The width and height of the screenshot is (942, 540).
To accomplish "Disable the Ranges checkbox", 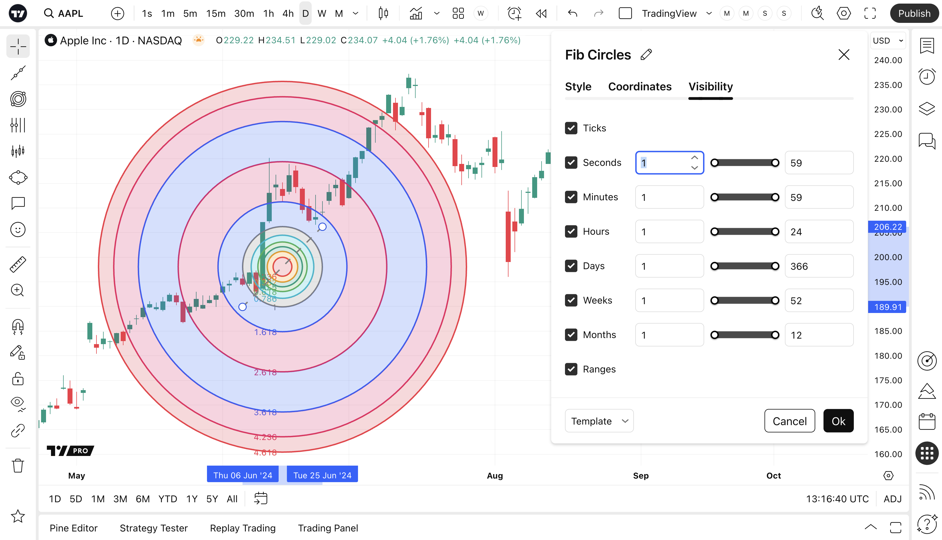I will tap(571, 369).
